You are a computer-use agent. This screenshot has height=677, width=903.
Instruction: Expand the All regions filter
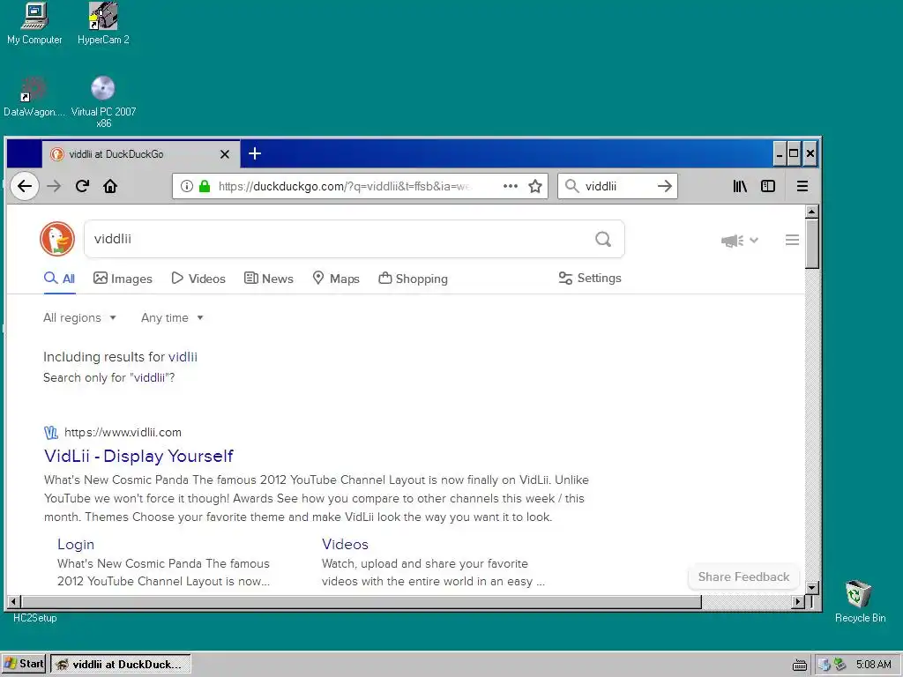coord(80,317)
